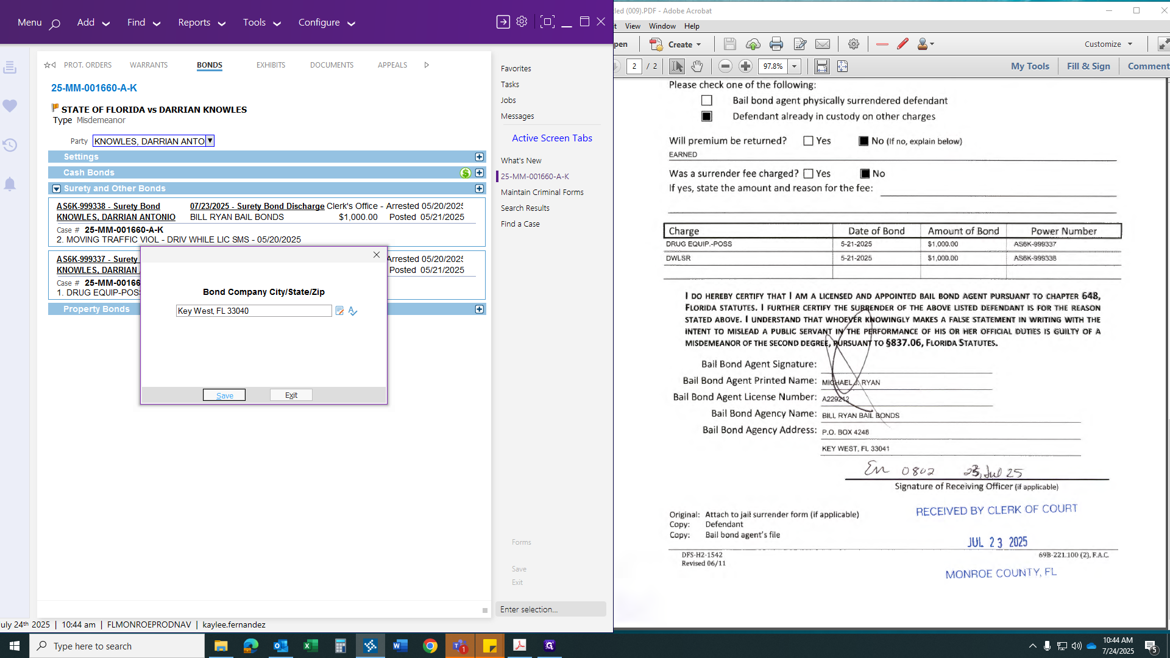Open the AS6K-999338 Surety Bond link

108,207
